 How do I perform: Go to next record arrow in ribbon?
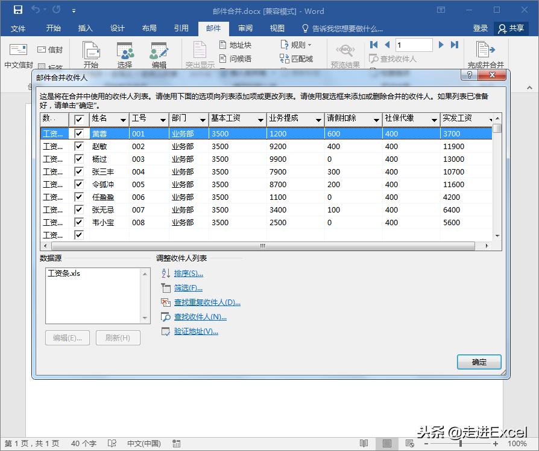[x=441, y=45]
